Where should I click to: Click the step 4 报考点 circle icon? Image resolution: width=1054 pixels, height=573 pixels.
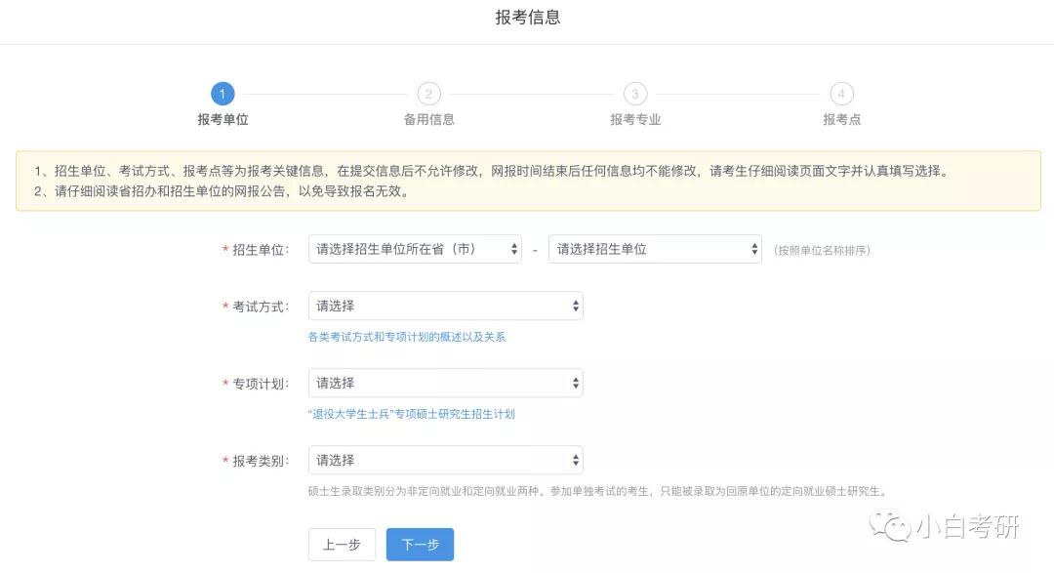click(841, 94)
